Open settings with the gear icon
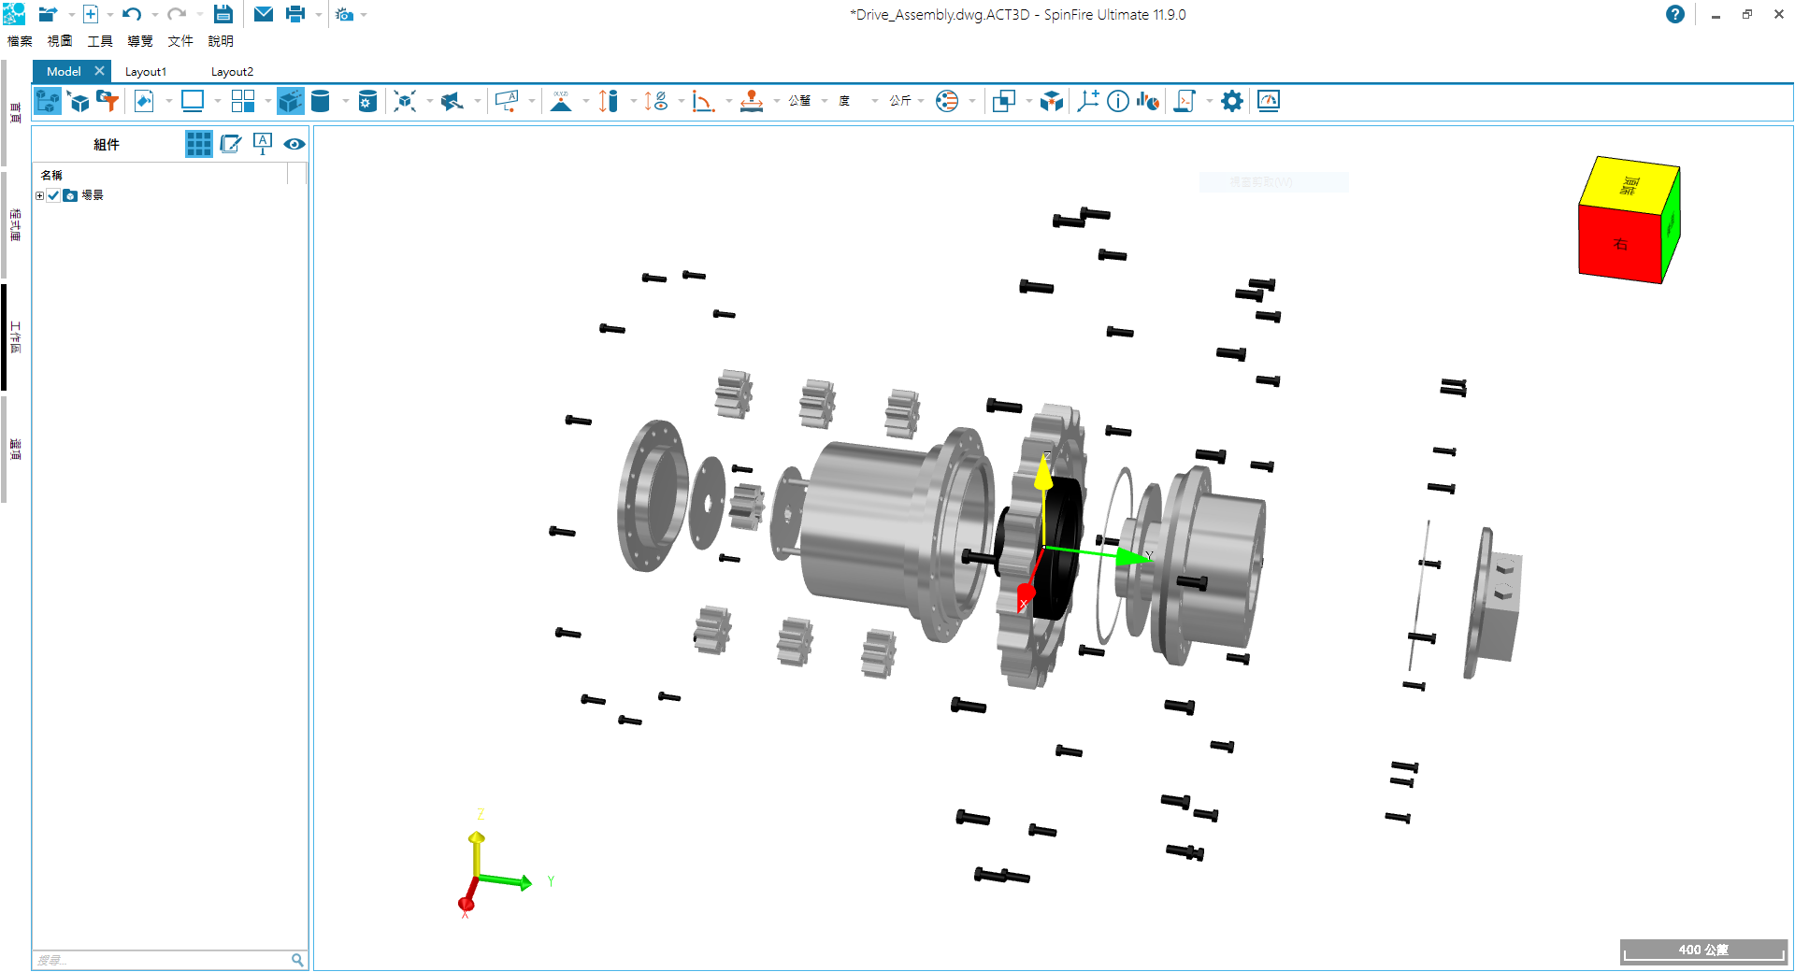 click(x=1232, y=101)
